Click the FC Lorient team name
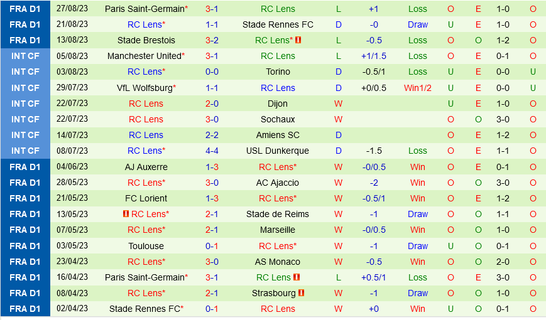 coord(146,198)
